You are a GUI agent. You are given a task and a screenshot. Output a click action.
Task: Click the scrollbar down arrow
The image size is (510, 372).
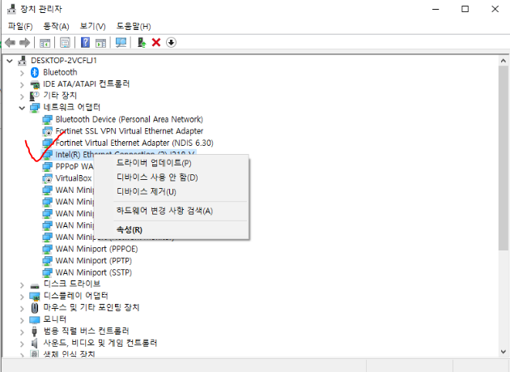504,352
